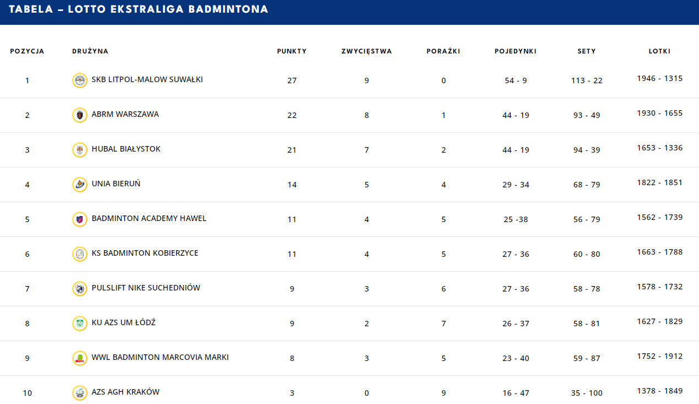Click the ABRM Warszawa club crest
The image size is (699, 404).
(80, 115)
